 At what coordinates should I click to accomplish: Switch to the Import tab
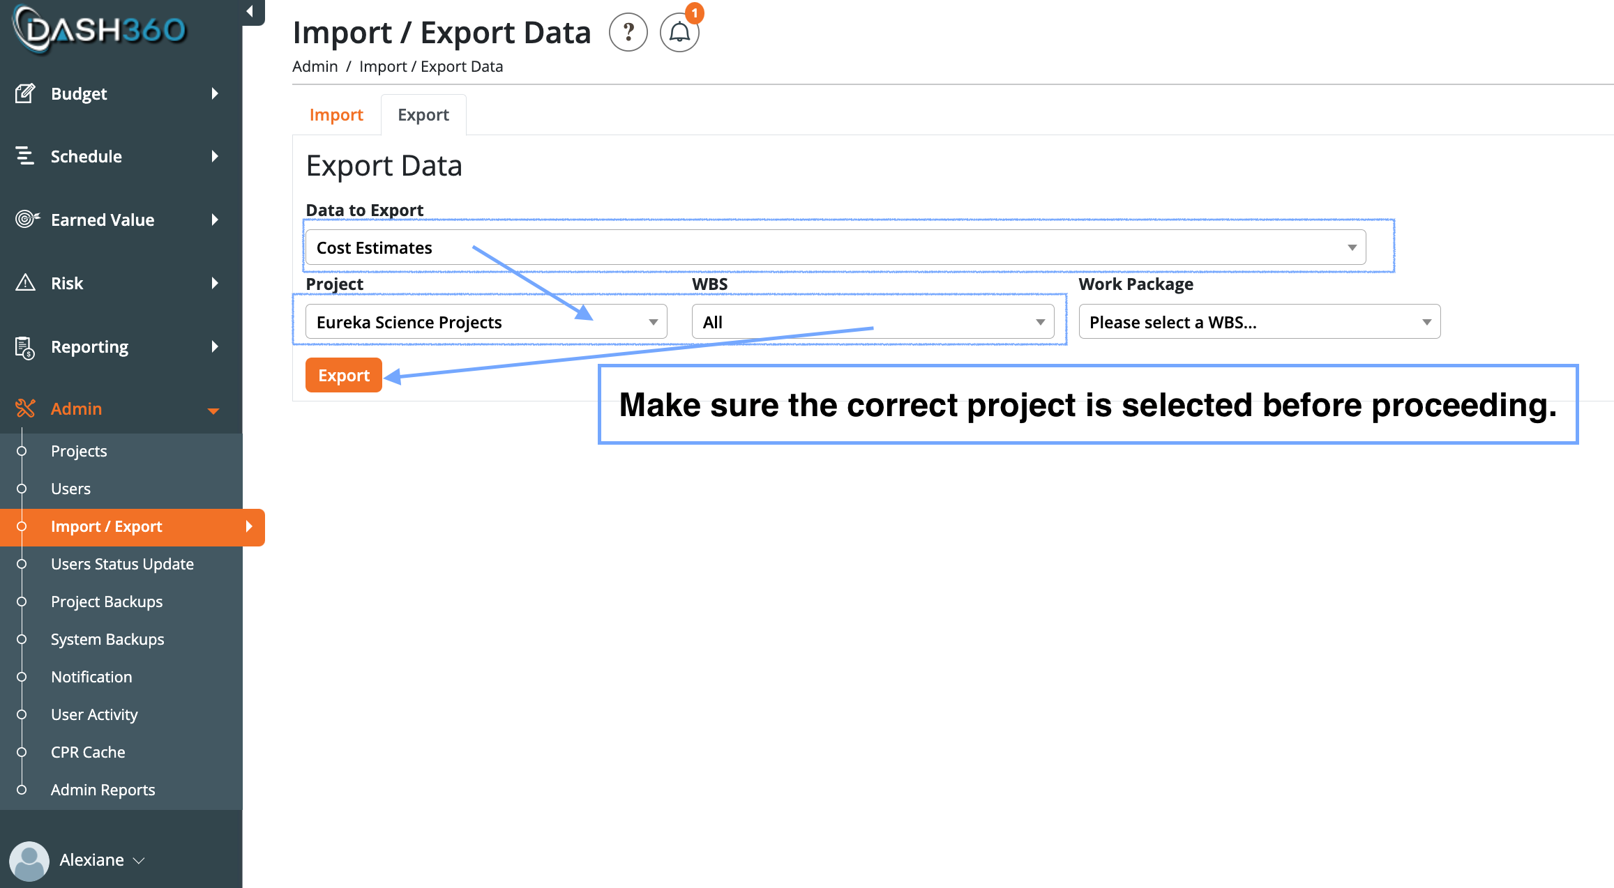[x=336, y=115]
